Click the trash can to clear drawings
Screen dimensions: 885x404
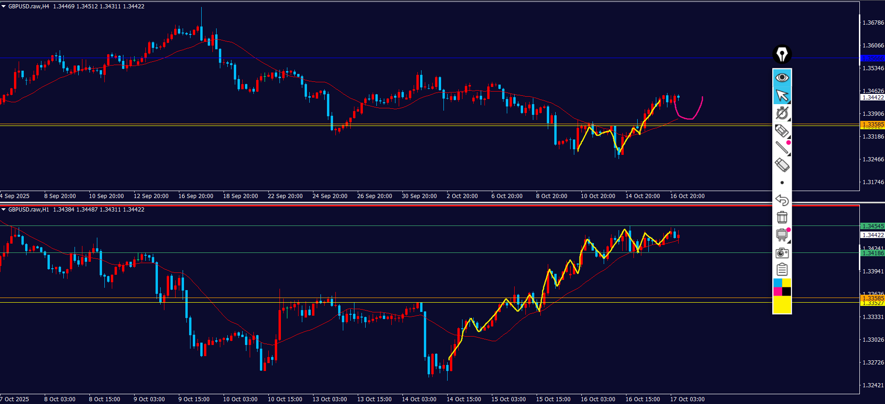[782, 217]
